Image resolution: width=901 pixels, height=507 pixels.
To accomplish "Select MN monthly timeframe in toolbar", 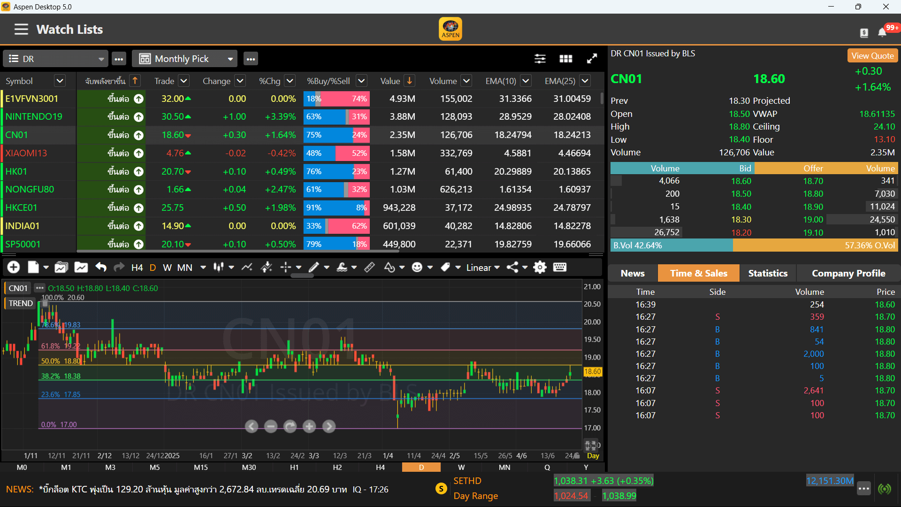I will click(185, 268).
